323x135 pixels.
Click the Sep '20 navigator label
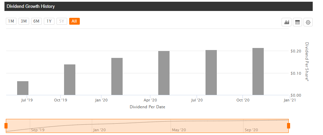(x=251, y=130)
